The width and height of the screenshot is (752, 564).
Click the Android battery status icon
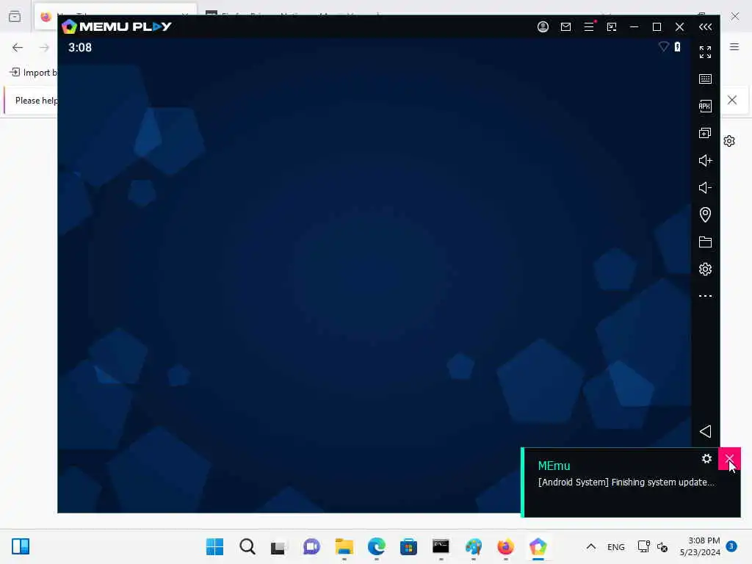[x=677, y=46]
